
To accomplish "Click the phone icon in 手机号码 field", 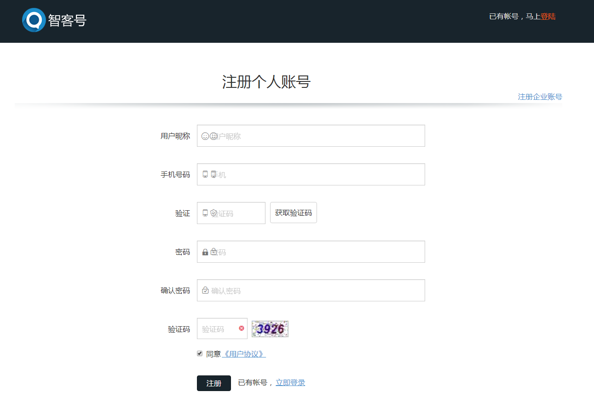I will 205,174.
